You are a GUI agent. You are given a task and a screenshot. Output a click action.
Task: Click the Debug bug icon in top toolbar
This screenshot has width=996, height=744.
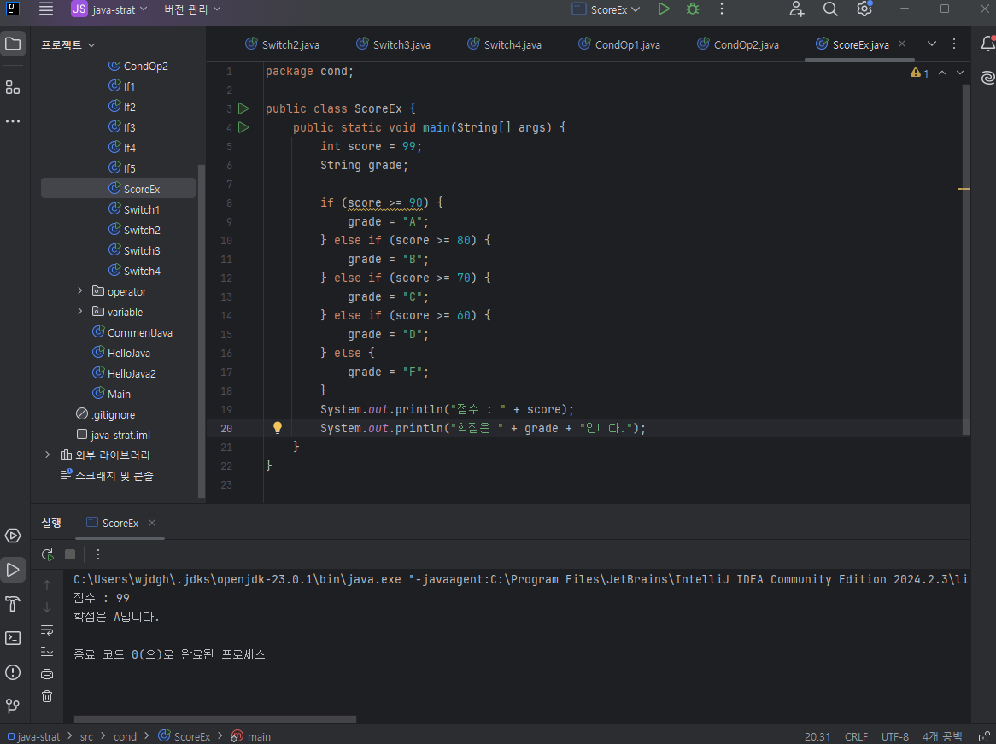[x=693, y=9]
